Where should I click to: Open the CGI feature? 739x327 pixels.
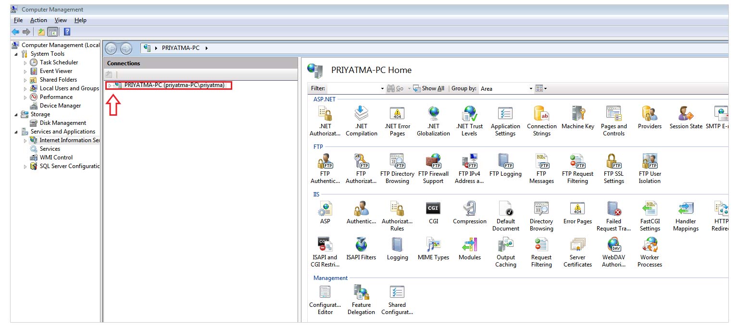[433, 213]
